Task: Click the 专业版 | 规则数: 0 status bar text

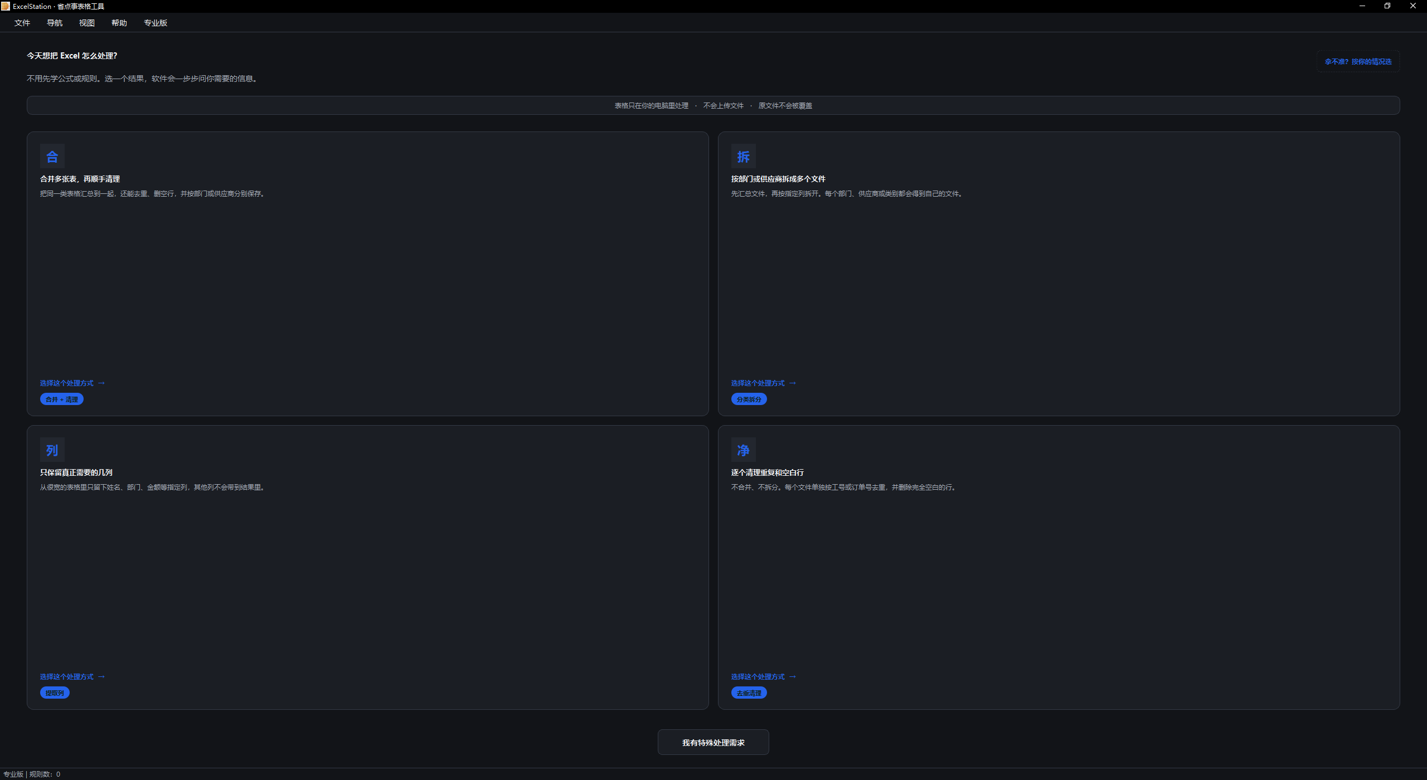Action: pos(32,774)
